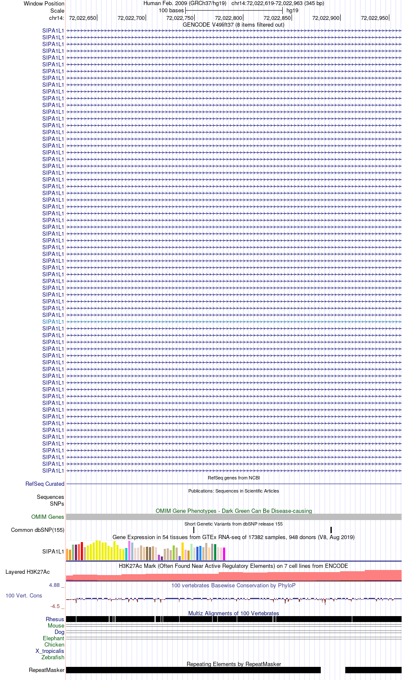The image size is (402, 680).
Task: Click the RefSeq Curated gene line
Action: point(234,484)
